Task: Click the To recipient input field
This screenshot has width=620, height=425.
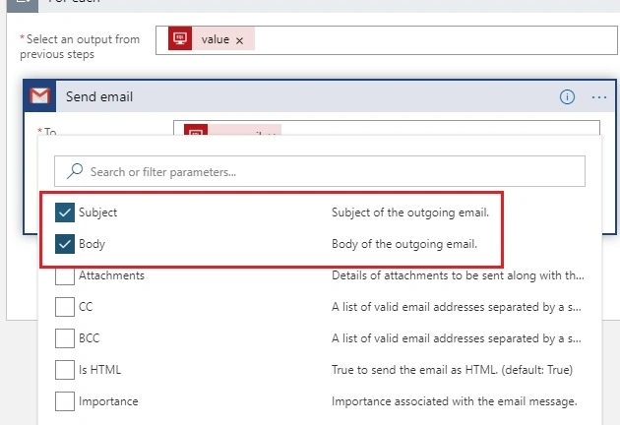Action: 387,128
